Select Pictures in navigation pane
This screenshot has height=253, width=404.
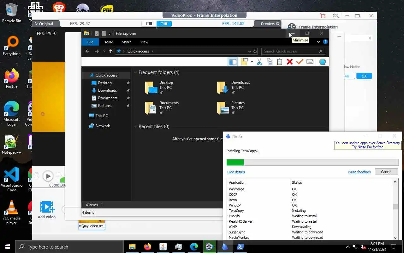click(105, 106)
